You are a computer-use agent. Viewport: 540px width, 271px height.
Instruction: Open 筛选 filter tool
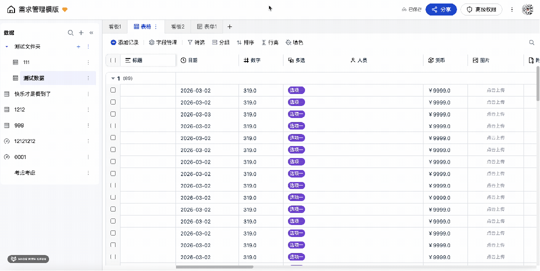196,42
